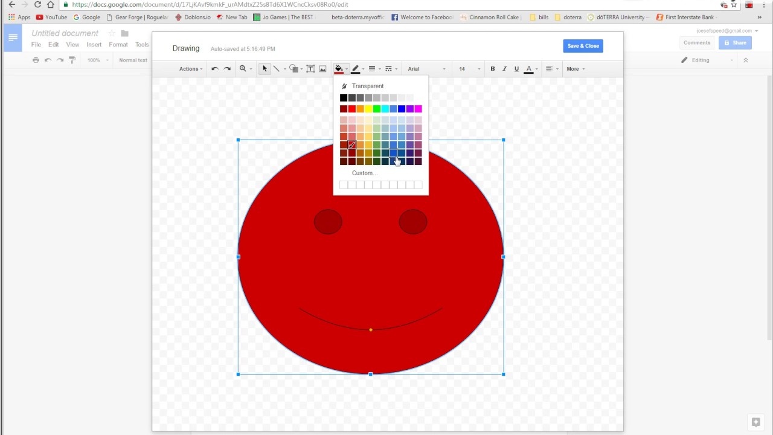Open the Custom... color option
This screenshot has width=773, height=435.
(x=364, y=173)
